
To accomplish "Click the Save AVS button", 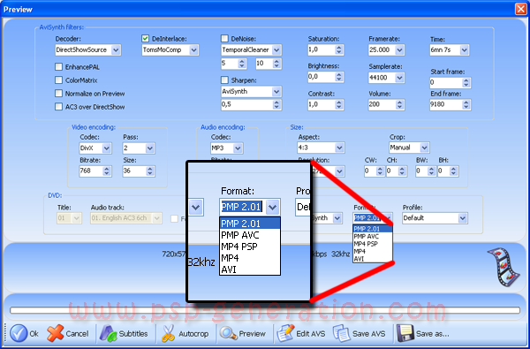I will pyautogui.click(x=359, y=334).
